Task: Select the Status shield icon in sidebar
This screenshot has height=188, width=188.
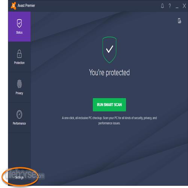Action: (19, 23)
